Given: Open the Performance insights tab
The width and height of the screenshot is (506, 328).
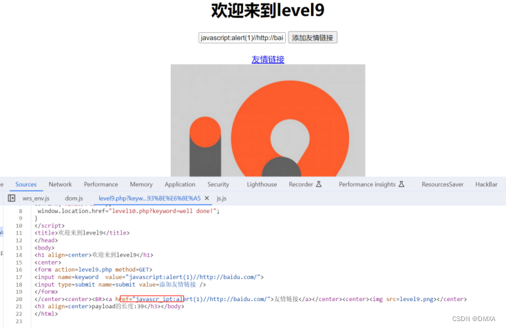Looking at the screenshot, I should point(367,184).
